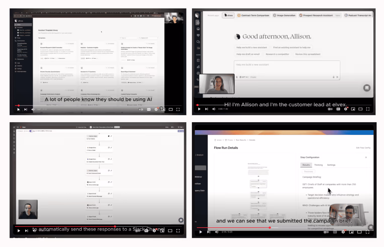The width and height of the screenshot is (384, 247).
Task: Toggle captions on Template Library video
Action: click(x=149, y=109)
